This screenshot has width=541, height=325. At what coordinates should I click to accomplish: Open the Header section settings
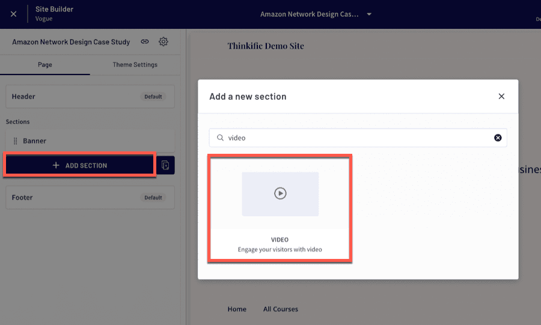click(x=90, y=97)
